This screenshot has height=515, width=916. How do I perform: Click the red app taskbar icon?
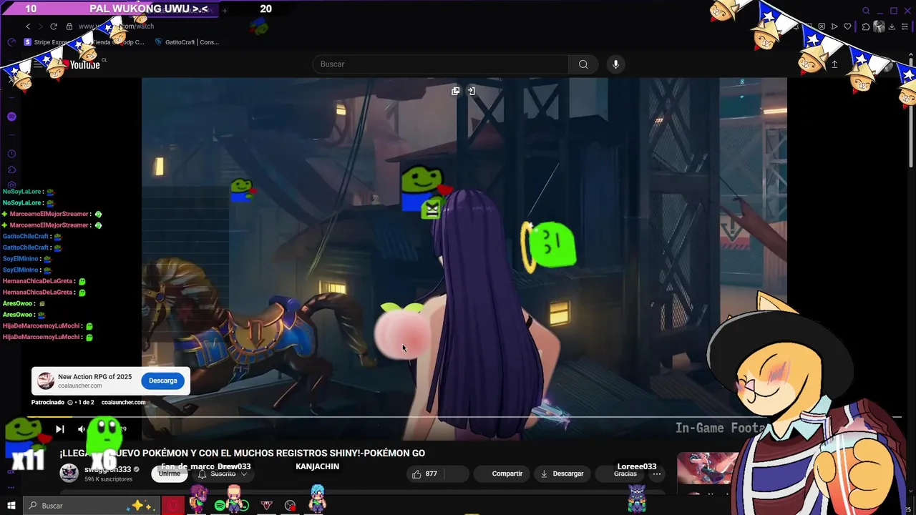(173, 506)
